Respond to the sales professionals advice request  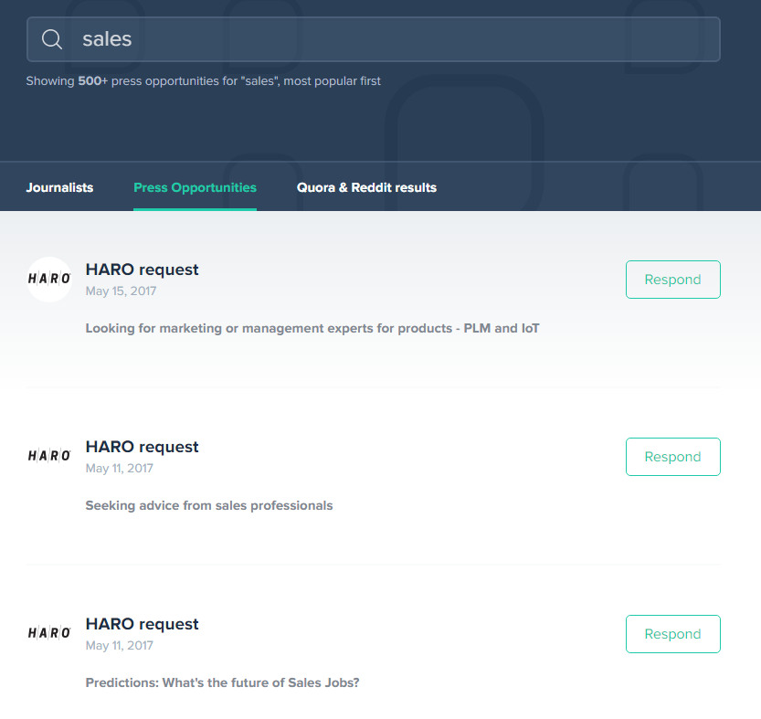pyautogui.click(x=672, y=457)
